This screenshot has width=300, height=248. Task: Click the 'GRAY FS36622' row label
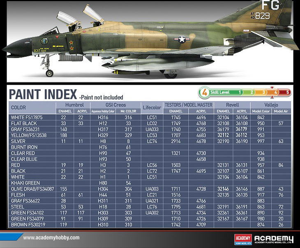tap(25, 201)
